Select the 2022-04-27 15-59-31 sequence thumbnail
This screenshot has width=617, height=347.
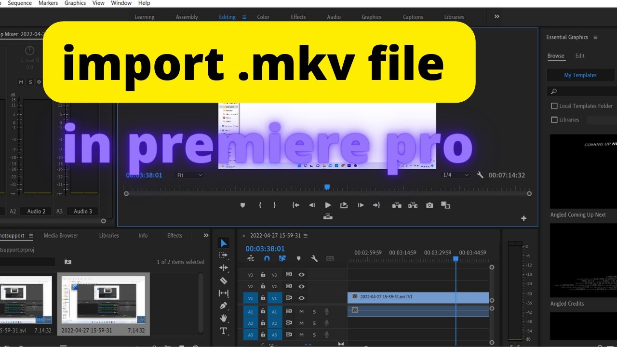104,300
